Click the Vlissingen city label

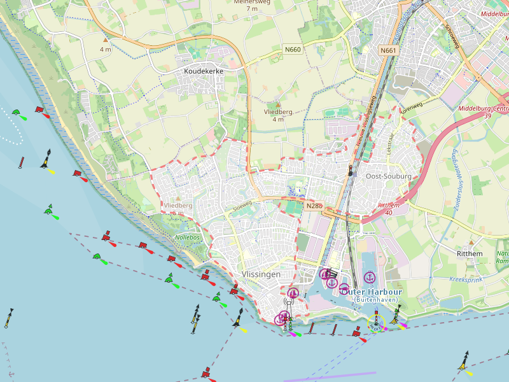(261, 274)
